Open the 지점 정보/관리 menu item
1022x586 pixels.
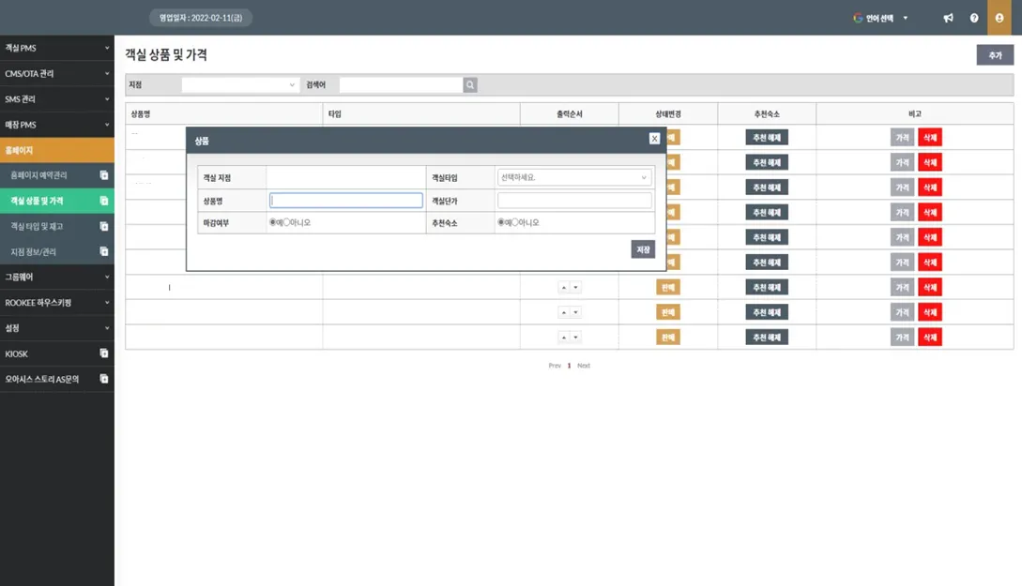pyautogui.click(x=56, y=251)
